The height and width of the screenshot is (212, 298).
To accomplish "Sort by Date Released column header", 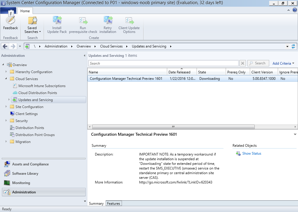I will coord(182,72).
